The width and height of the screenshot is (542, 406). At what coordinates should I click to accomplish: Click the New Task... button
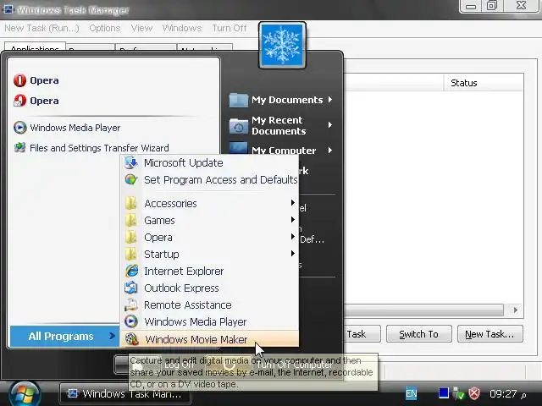point(489,334)
